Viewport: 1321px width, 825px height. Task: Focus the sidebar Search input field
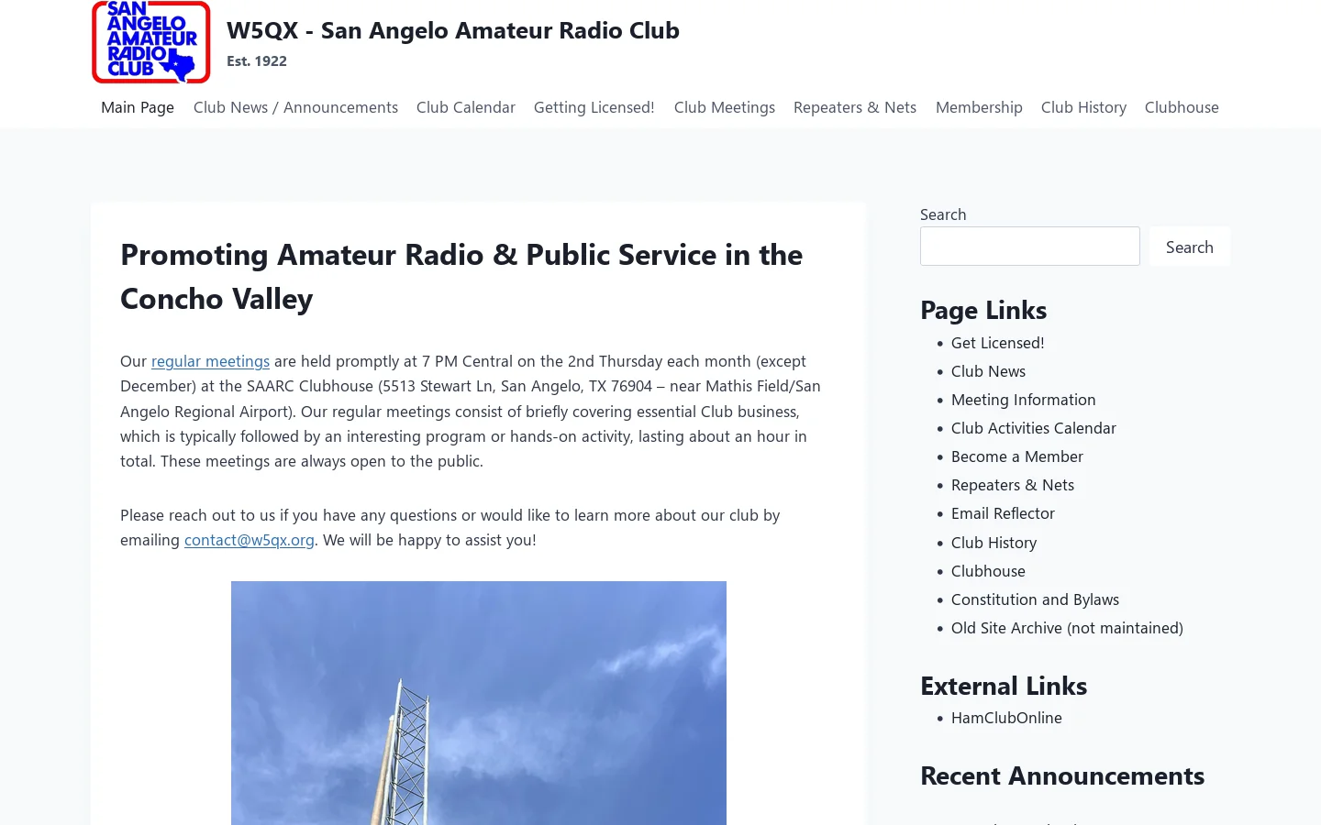click(x=1030, y=247)
